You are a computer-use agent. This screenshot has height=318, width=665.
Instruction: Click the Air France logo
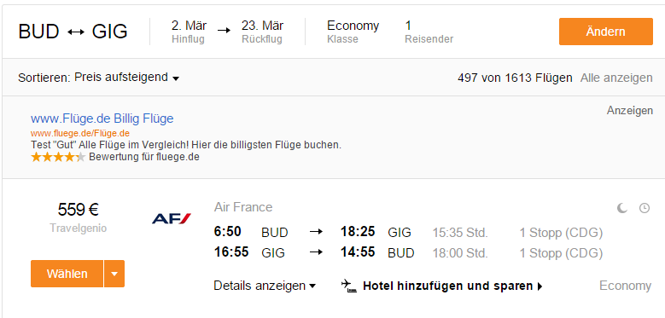pyautogui.click(x=172, y=218)
